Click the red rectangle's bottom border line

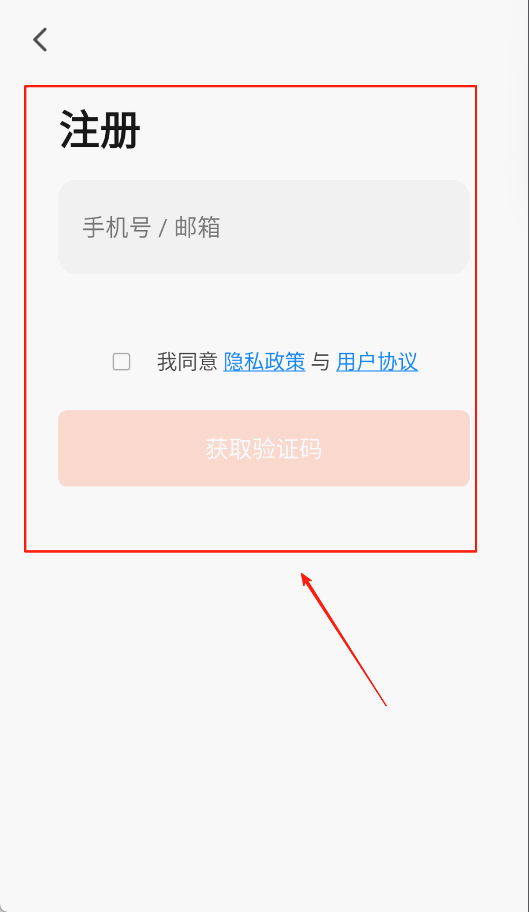pos(251,551)
